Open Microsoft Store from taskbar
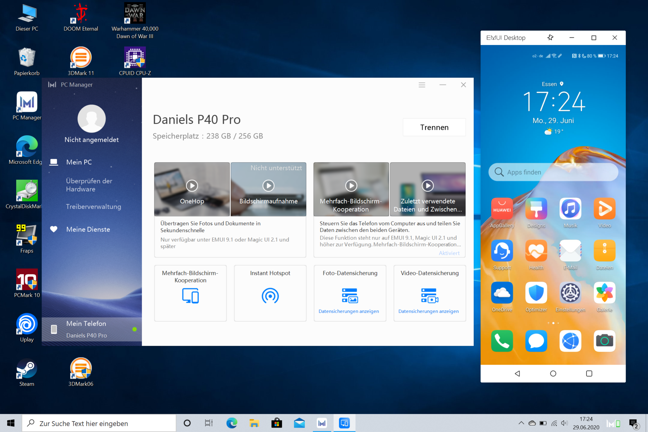This screenshot has height=432, width=648. point(276,423)
